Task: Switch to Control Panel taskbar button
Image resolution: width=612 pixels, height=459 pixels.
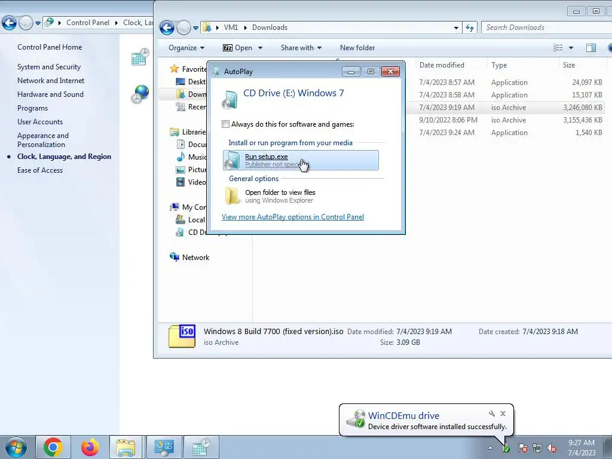Action: coord(163,447)
